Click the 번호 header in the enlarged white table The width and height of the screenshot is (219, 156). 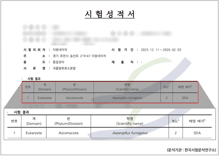click(x=14, y=121)
